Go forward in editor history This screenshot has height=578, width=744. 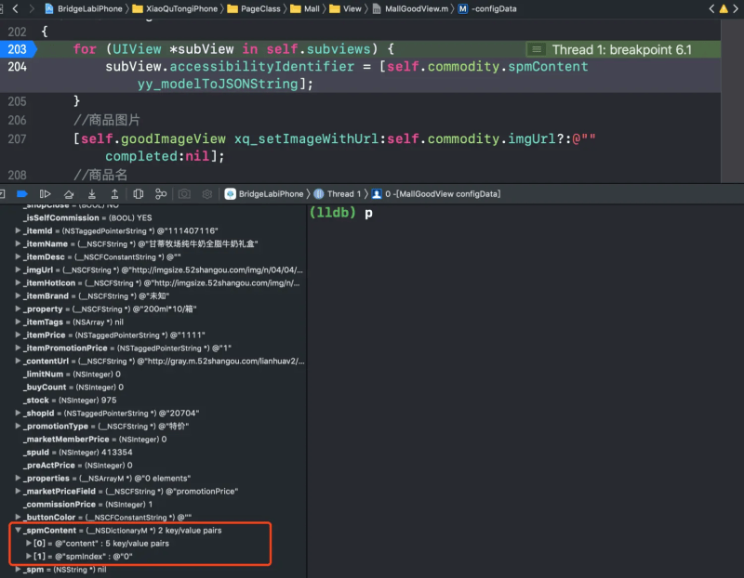32,8
